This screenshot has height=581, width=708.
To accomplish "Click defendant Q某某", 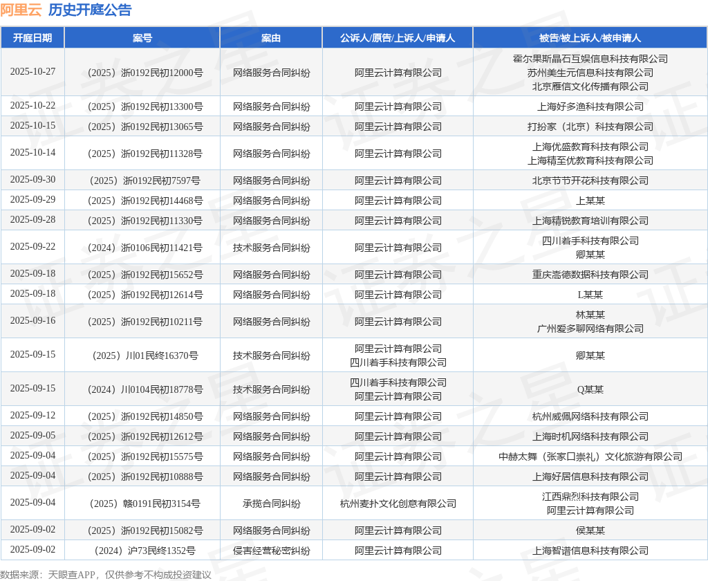I will tap(590, 389).
